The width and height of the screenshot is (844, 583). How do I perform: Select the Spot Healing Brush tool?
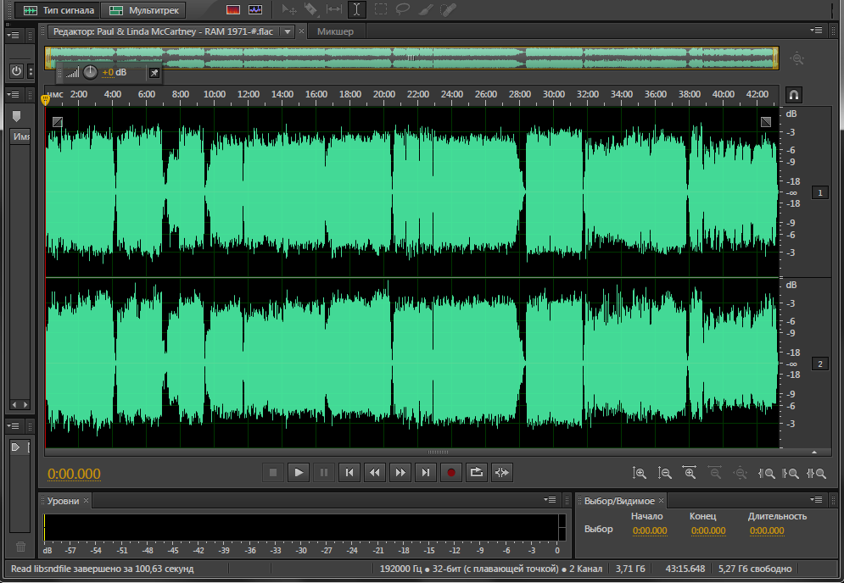448,9
